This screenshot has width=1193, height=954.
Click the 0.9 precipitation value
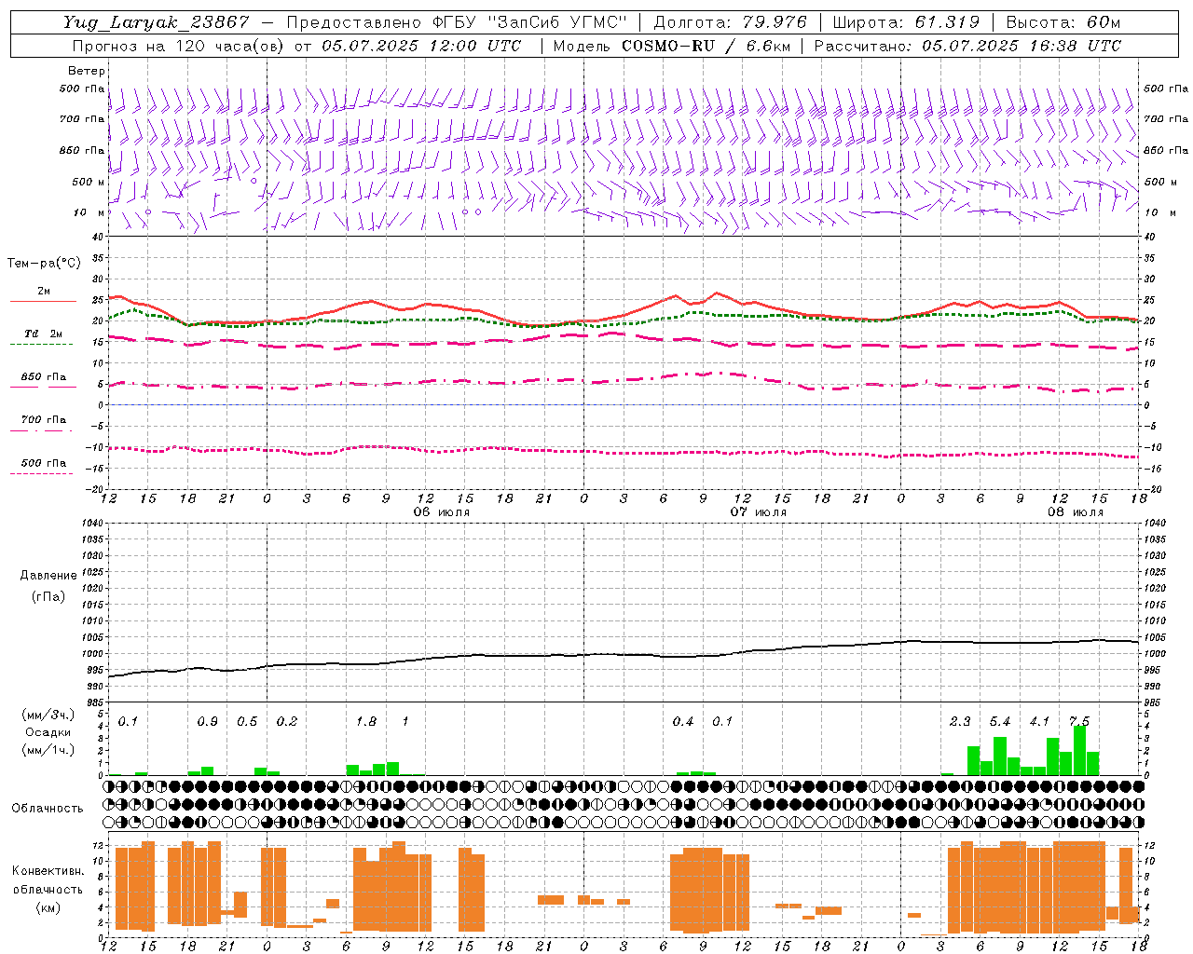coord(207,722)
